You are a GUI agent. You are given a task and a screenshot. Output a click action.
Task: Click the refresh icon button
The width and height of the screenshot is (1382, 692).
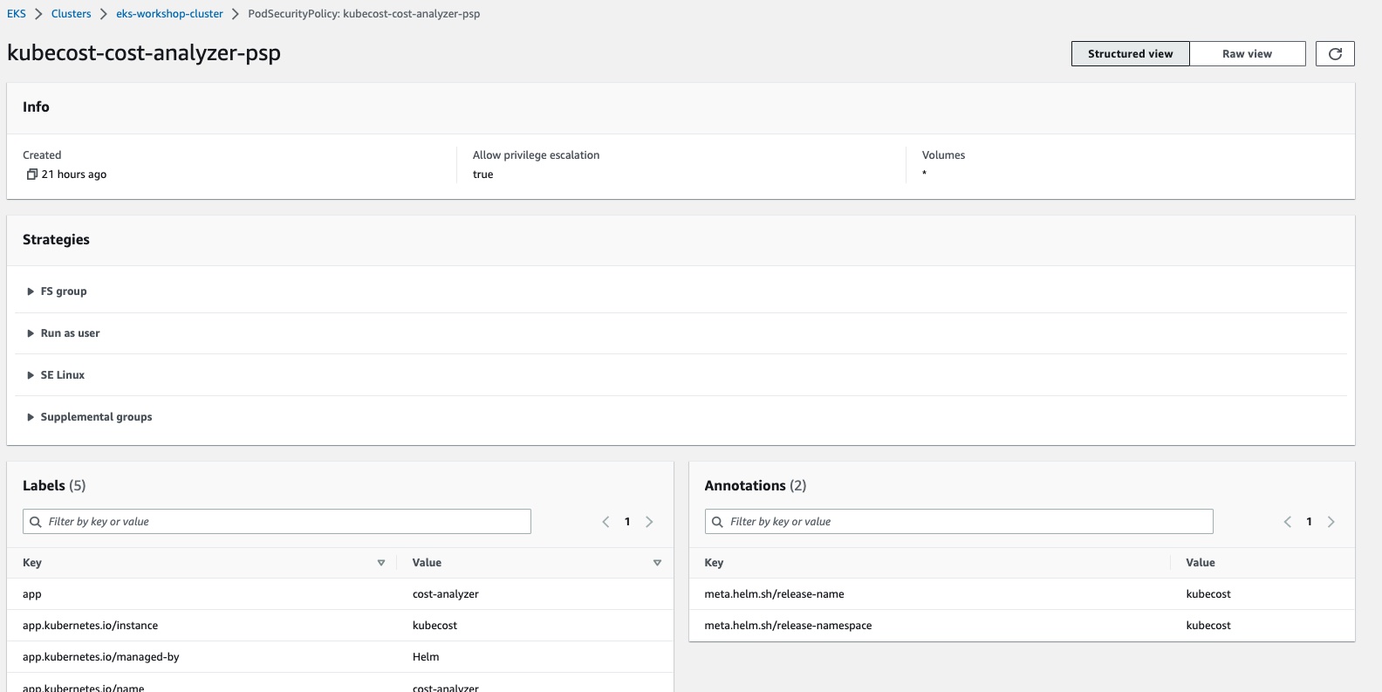coord(1335,54)
